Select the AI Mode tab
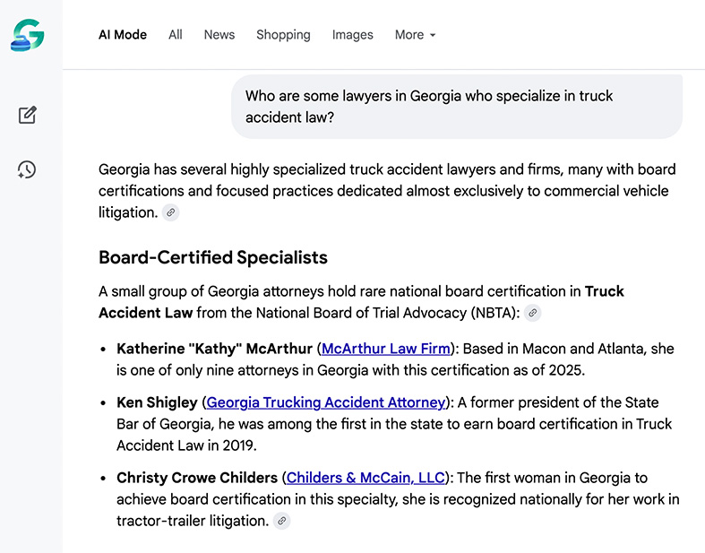 pos(123,35)
